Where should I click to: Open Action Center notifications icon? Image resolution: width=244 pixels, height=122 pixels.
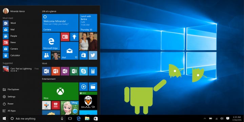click(x=228, y=119)
